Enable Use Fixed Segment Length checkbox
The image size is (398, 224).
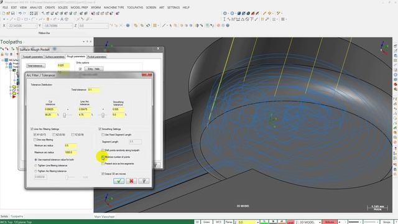click(x=103, y=134)
